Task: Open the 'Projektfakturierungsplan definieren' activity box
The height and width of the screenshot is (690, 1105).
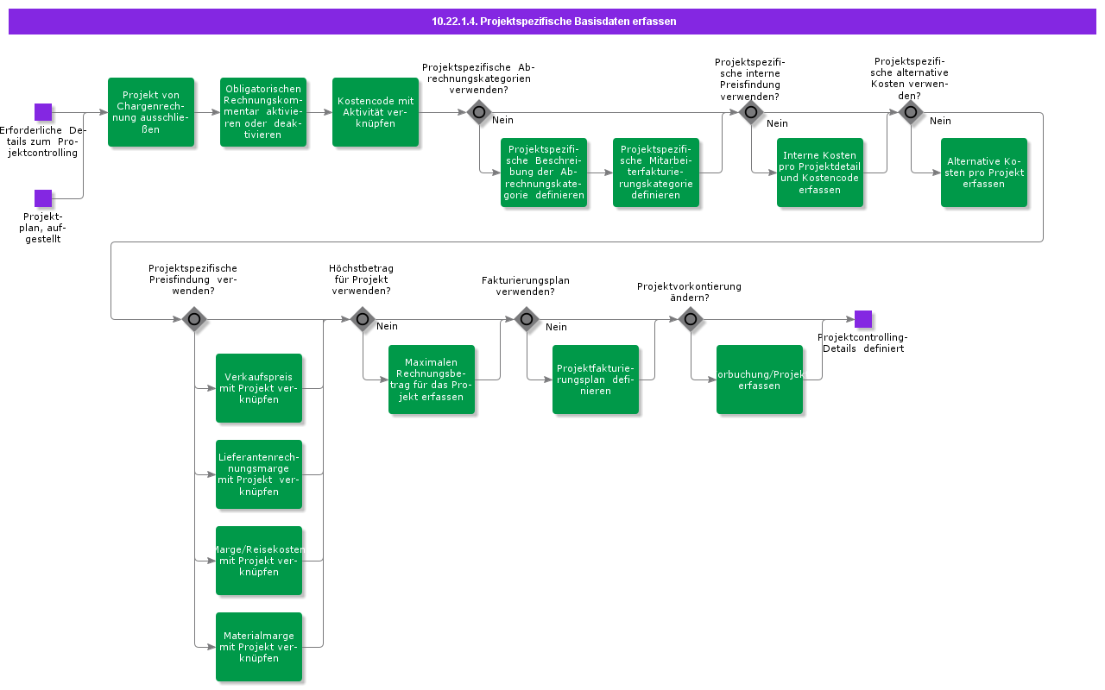Action: (x=596, y=379)
